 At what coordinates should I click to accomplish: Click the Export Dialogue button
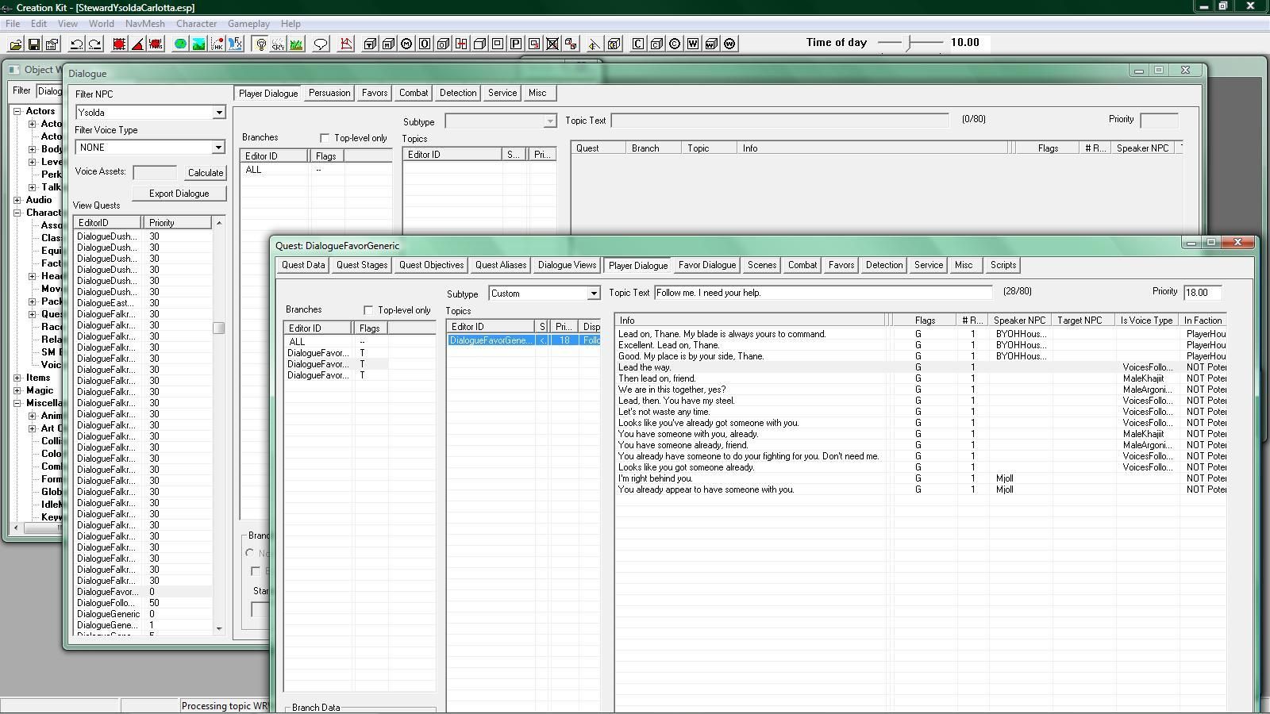(179, 194)
